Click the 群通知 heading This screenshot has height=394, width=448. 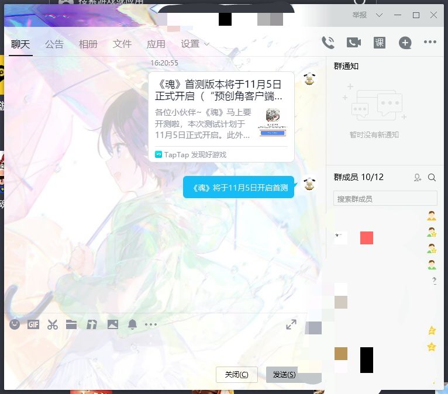pyautogui.click(x=346, y=66)
